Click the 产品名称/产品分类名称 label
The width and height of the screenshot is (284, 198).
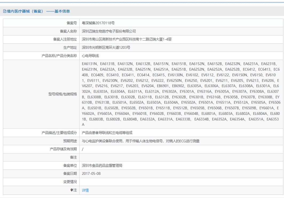(x=59, y=56)
